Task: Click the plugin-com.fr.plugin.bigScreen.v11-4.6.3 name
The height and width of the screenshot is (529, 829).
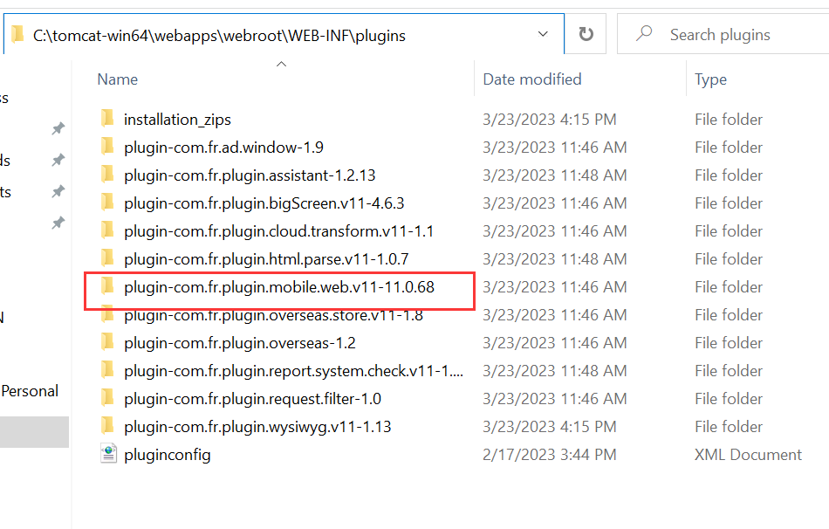Action: pos(264,203)
